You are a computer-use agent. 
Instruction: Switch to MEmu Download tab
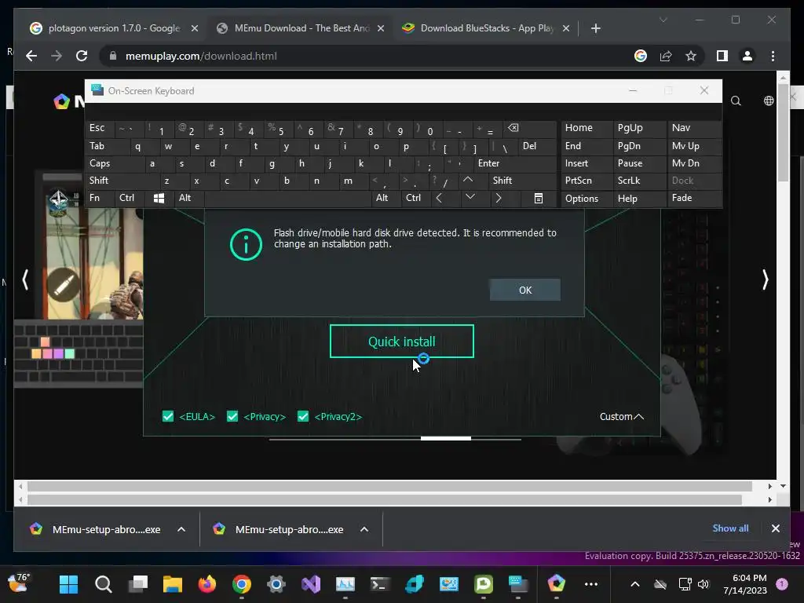pyautogui.click(x=301, y=28)
